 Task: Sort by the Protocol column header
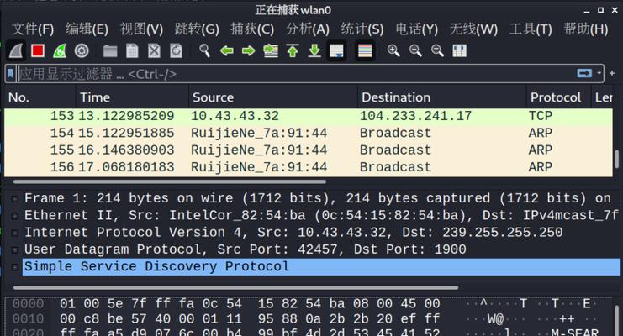click(558, 97)
